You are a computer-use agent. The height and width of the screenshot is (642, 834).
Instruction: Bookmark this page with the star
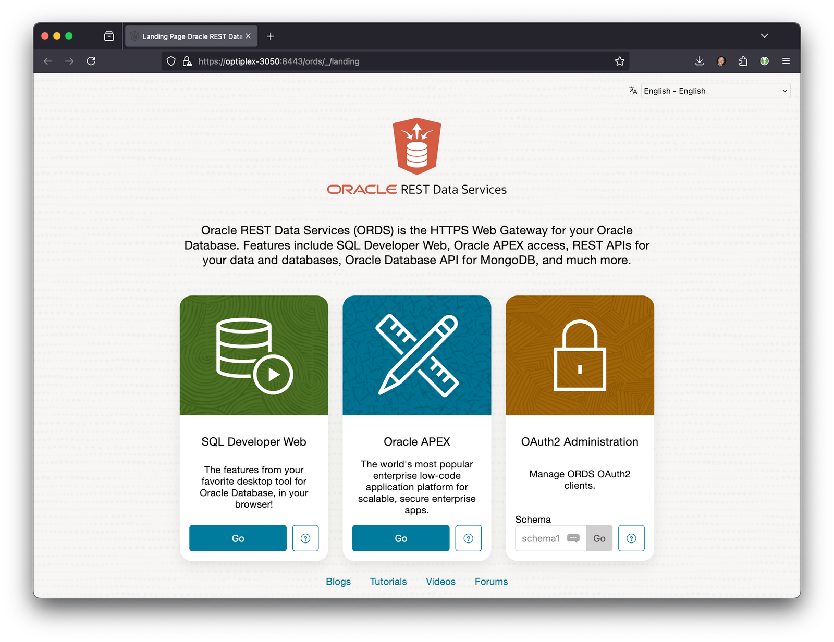pyautogui.click(x=619, y=61)
